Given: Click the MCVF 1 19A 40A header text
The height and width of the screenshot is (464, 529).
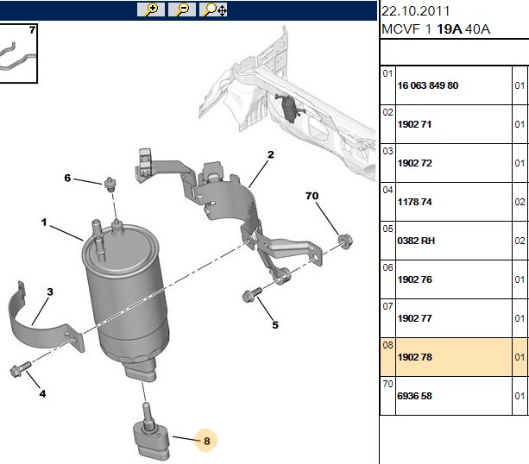Looking at the screenshot, I should point(436,29).
